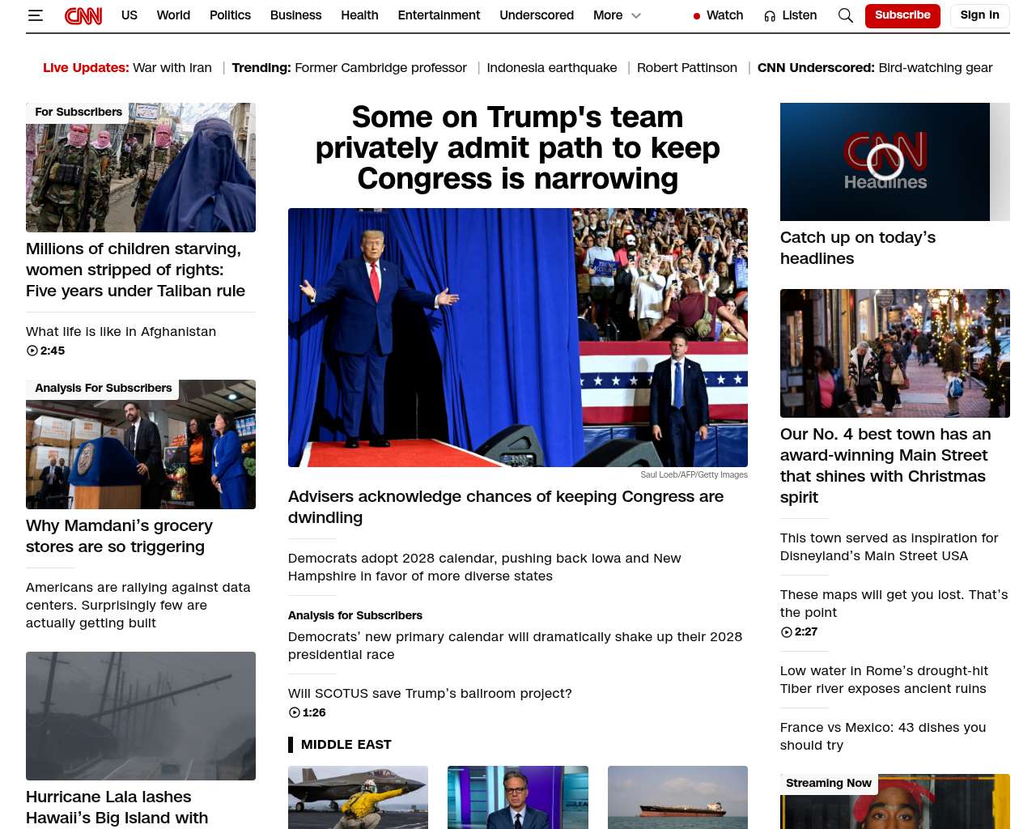Screen dimensions: 1036x829
Task: Open What life is like in Afghanistan
Action: [x=121, y=331]
